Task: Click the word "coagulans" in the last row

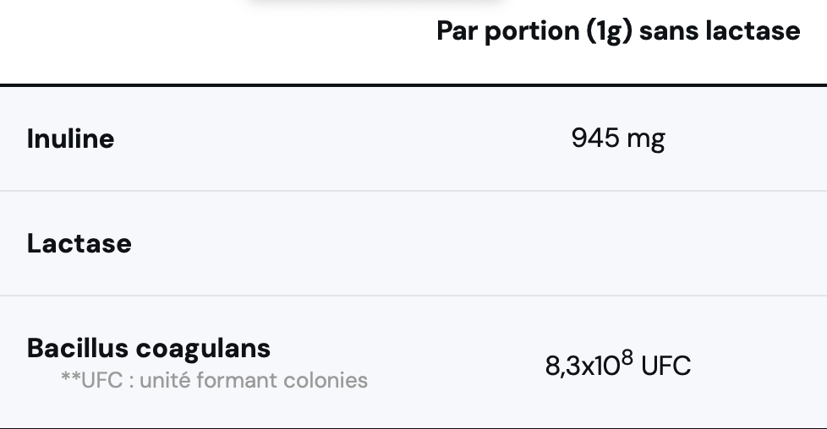Action: point(203,348)
